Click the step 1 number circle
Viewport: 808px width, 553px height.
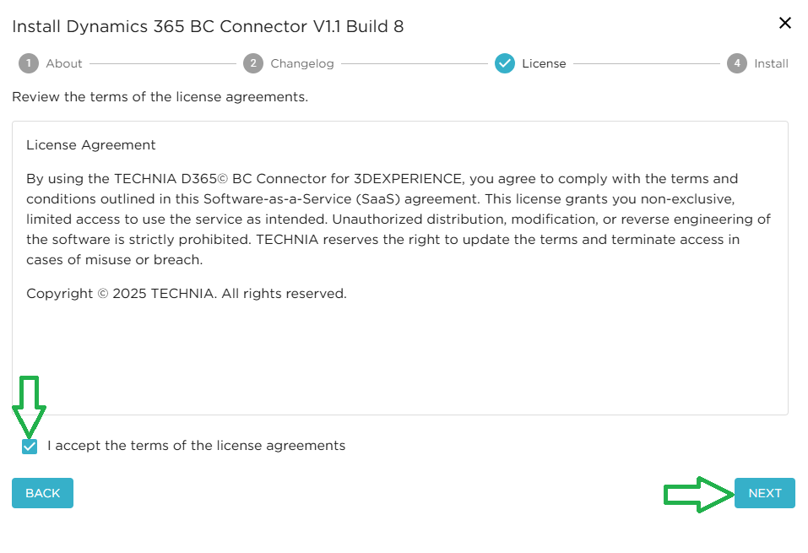pyautogui.click(x=29, y=63)
